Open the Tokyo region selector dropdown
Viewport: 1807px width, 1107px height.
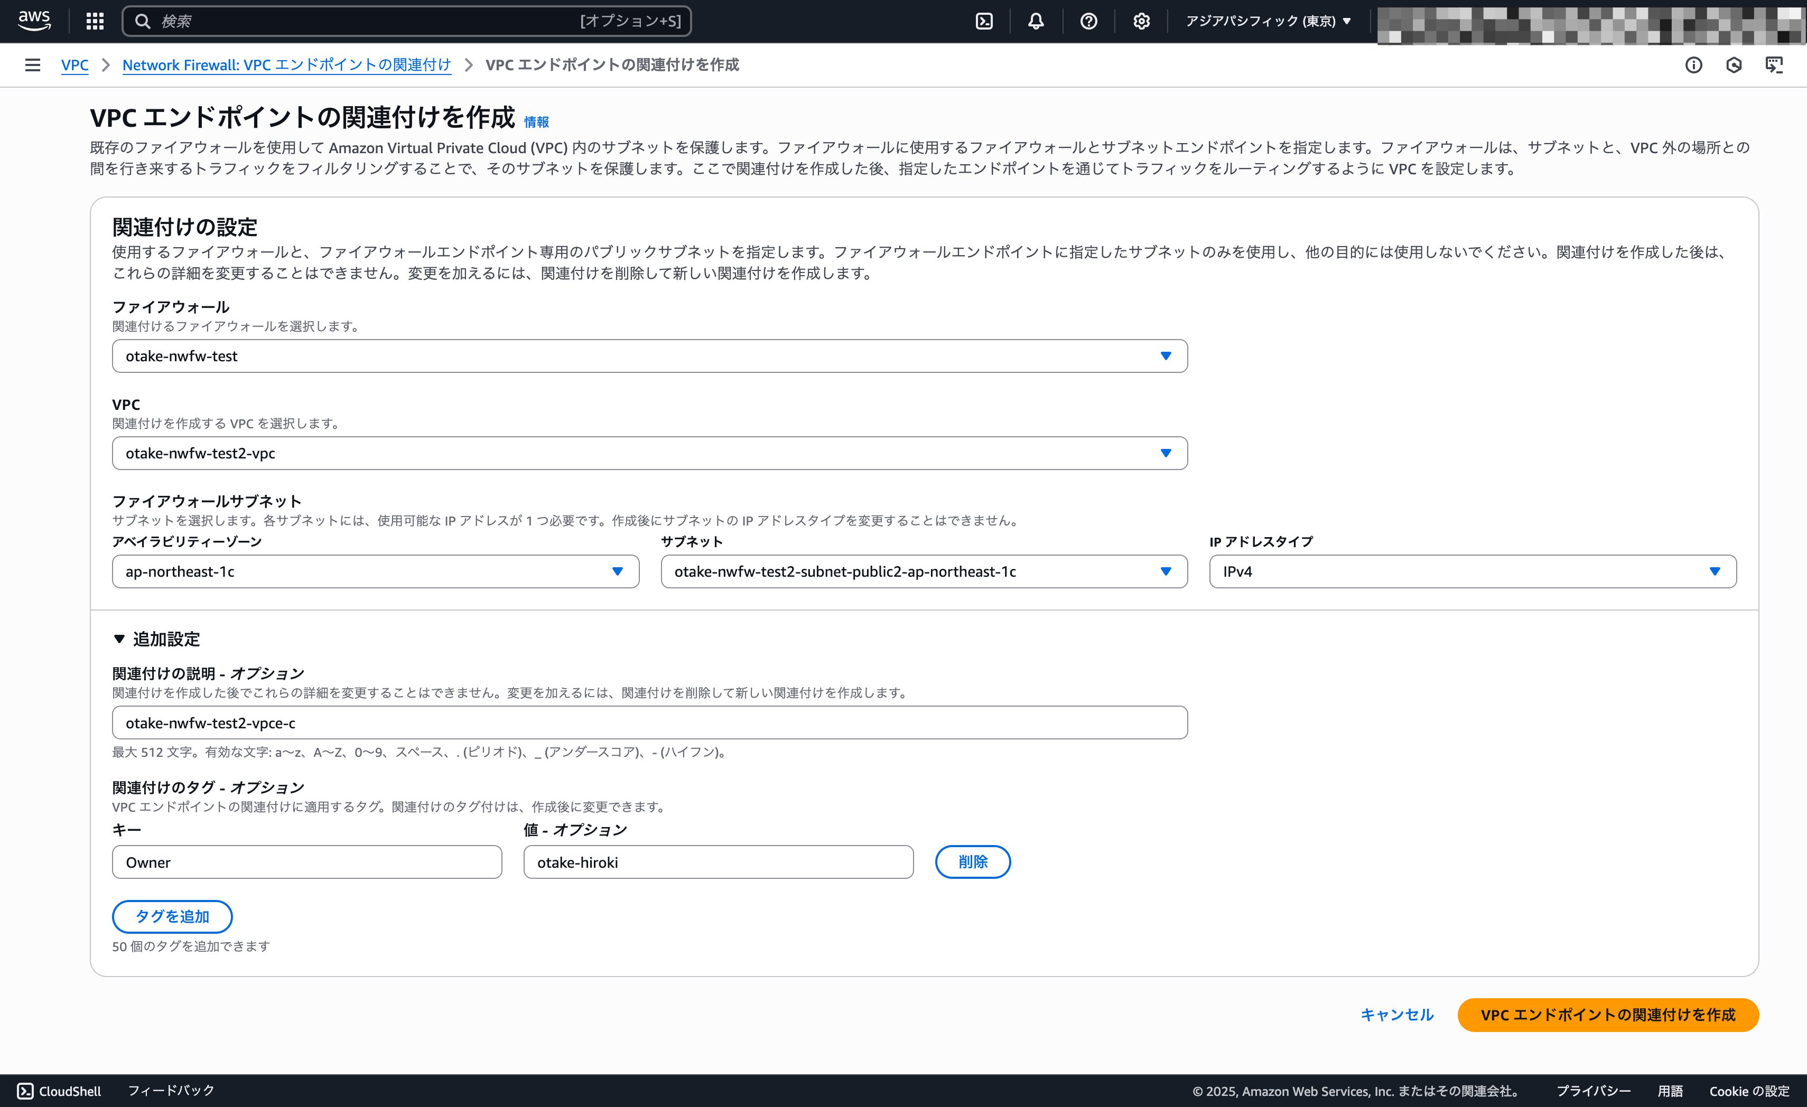pos(1268,21)
